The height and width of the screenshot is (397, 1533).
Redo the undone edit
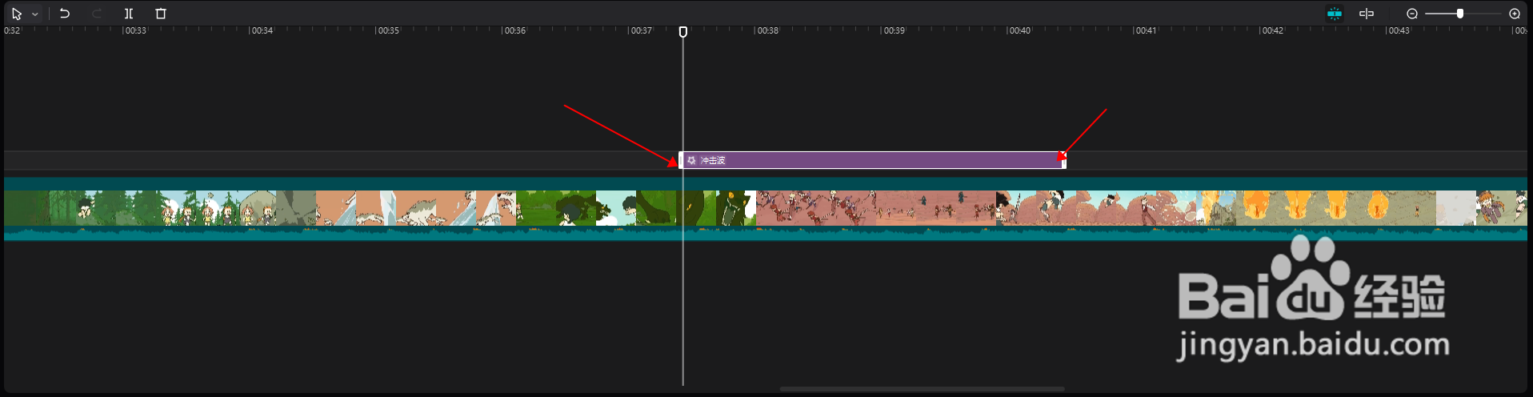97,14
